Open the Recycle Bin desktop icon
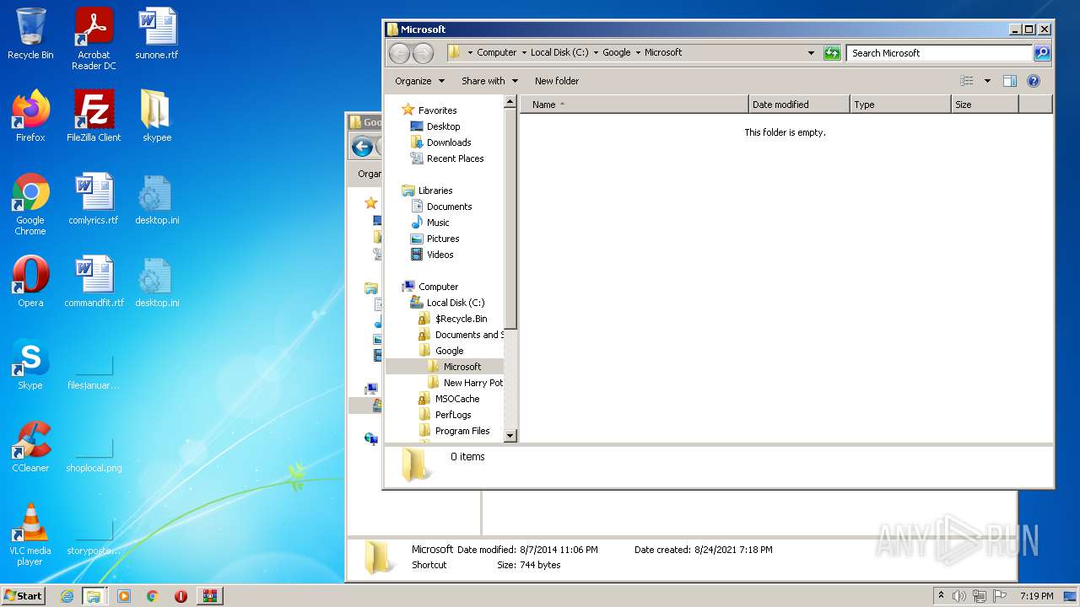The image size is (1080, 607). tap(30, 34)
